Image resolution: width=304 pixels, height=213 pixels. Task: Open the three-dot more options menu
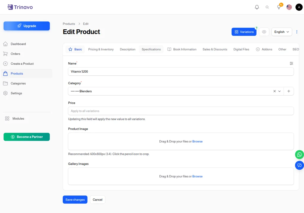(x=297, y=32)
